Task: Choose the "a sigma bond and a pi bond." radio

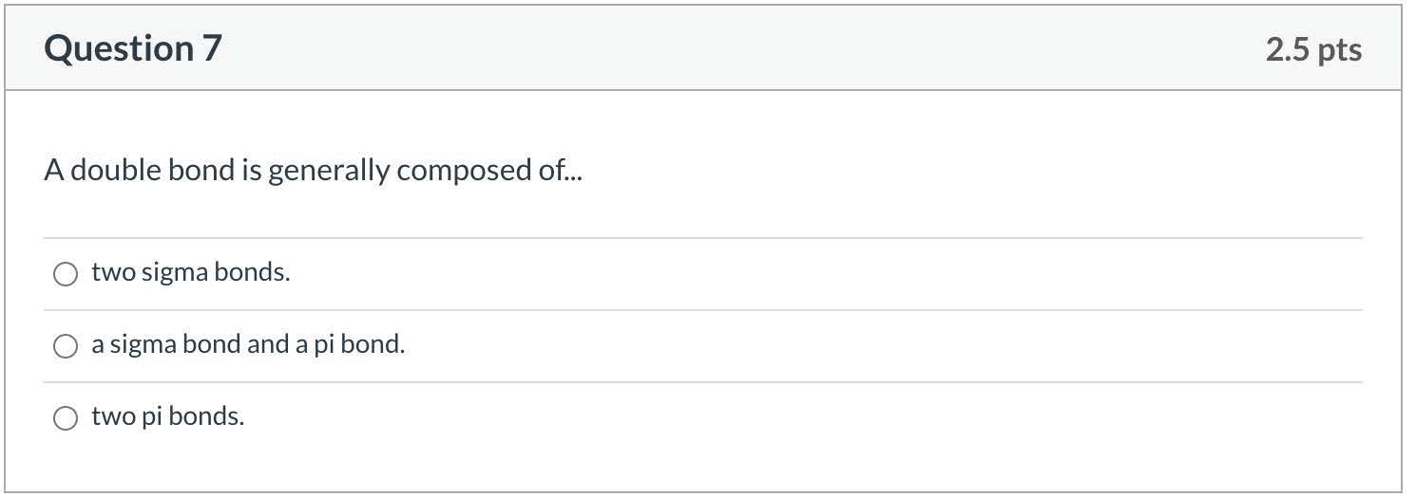Action: click(66, 346)
